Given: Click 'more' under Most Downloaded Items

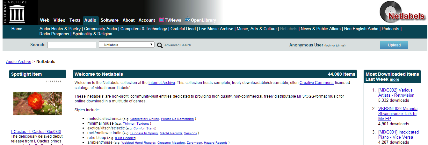Looking at the screenshot, I should [394, 79].
